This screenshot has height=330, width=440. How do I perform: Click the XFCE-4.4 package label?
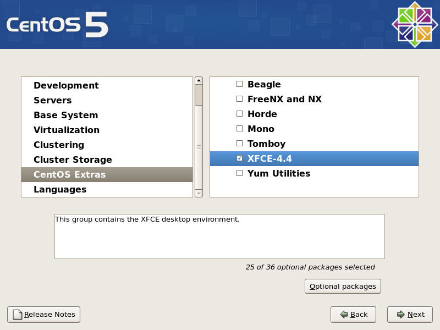269,158
